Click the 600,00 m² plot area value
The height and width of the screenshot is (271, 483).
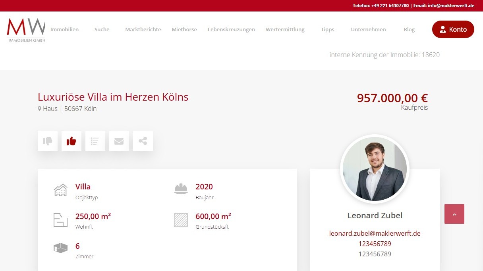coord(213,216)
